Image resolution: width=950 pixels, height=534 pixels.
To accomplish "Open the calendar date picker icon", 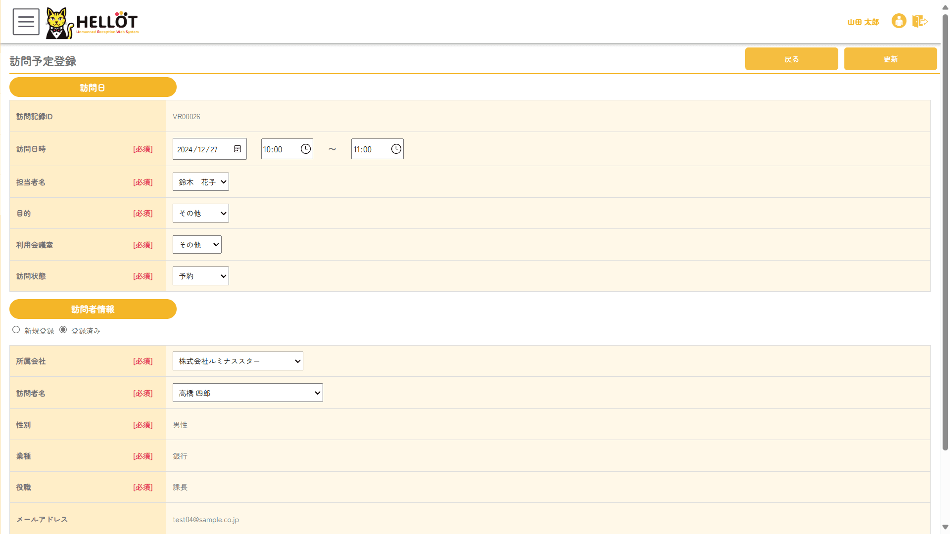I will [237, 149].
